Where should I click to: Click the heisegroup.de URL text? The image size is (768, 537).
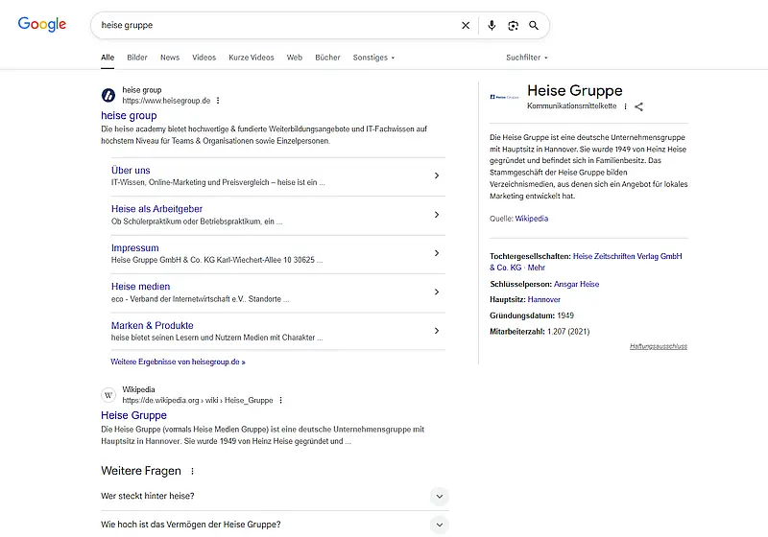coord(166,101)
